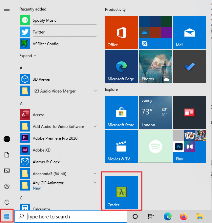Open the Microsoft Store tile

click(x=121, y=112)
